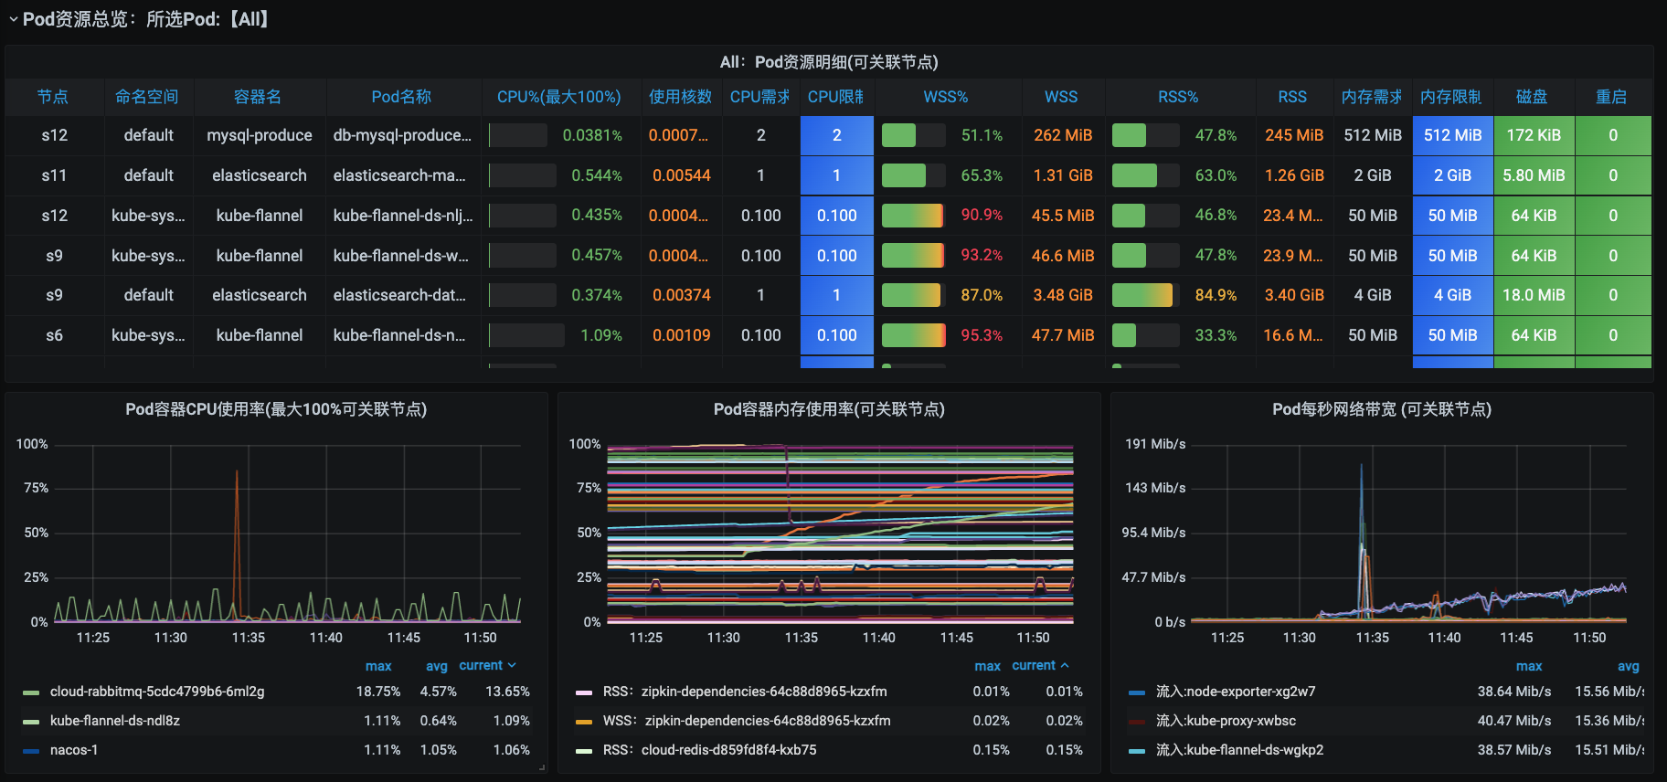The height and width of the screenshot is (782, 1667).
Task: Click the 4 GiB blue memory limit cell
Action: pos(1452,295)
